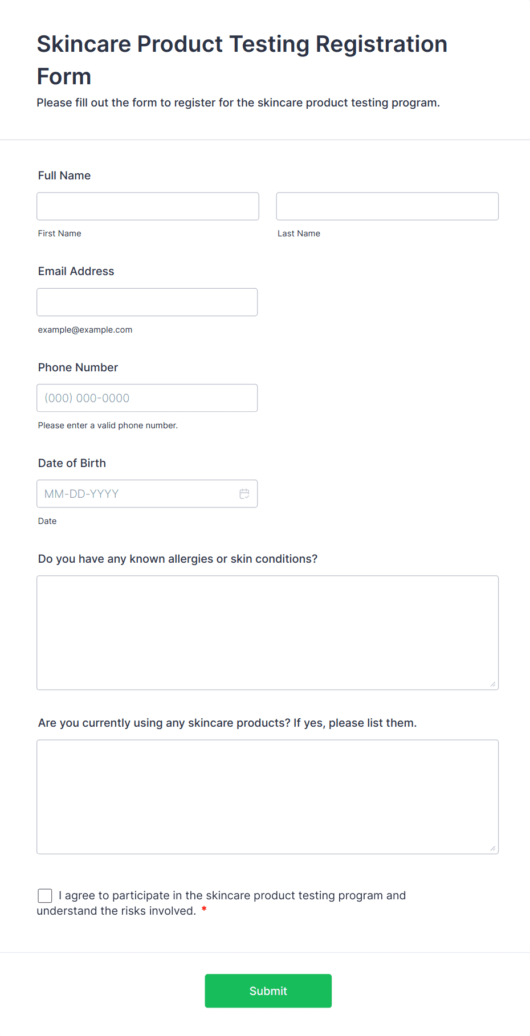The width and height of the screenshot is (530, 1036).
Task: Select the Email Address text box
Action: pyautogui.click(x=147, y=302)
